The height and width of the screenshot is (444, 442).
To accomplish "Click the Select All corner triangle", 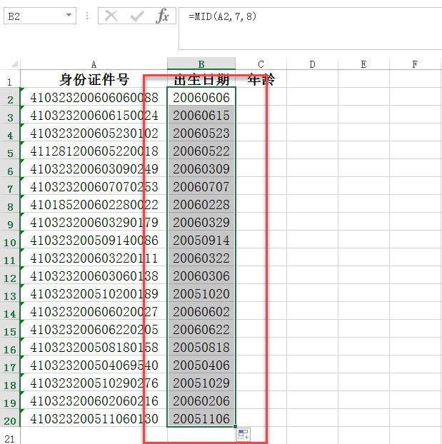I will point(14,64).
